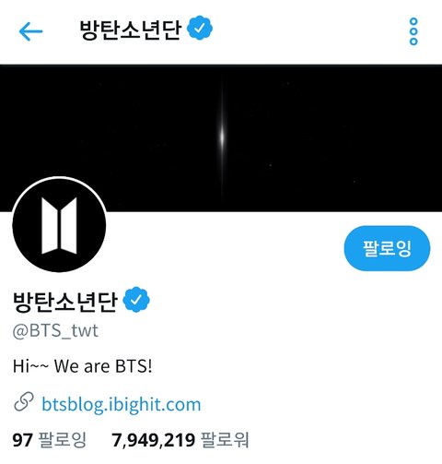View the black banner header image
The width and height of the screenshot is (442, 464).
click(x=221, y=138)
